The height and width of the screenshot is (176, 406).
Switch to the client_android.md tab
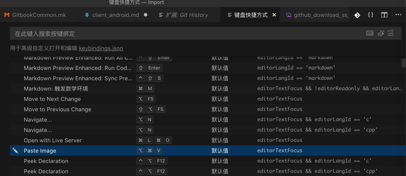[115, 15]
